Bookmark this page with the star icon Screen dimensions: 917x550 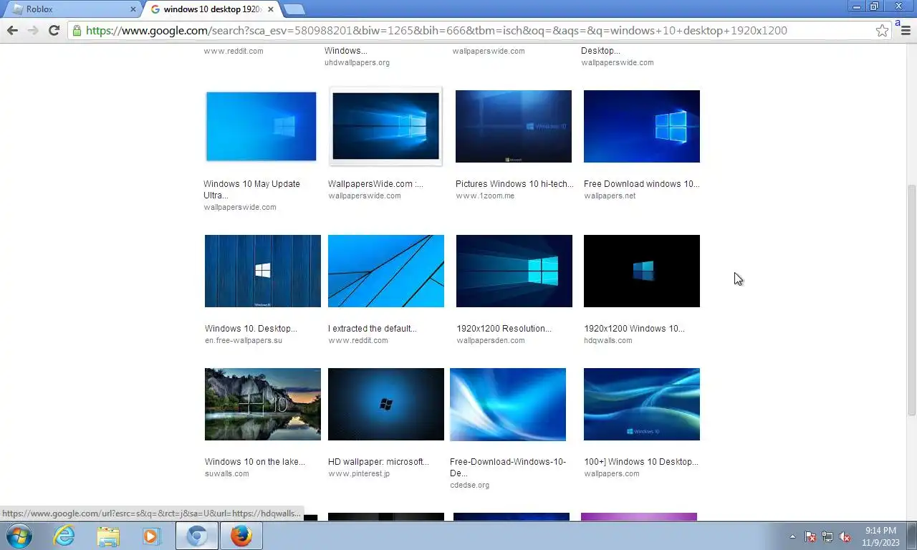click(882, 30)
